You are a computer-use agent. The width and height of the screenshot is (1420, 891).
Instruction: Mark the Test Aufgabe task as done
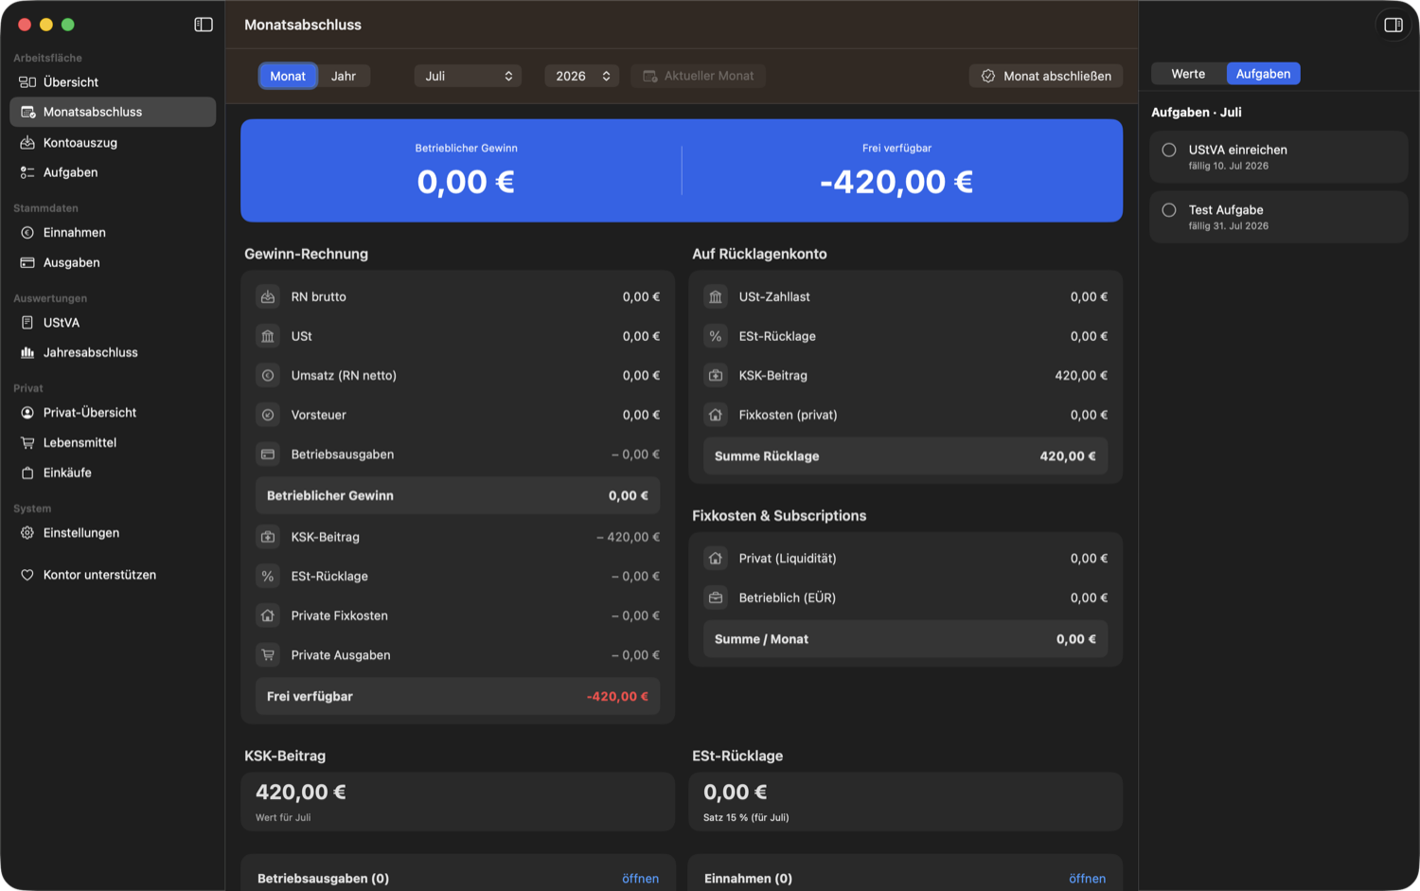1169,210
